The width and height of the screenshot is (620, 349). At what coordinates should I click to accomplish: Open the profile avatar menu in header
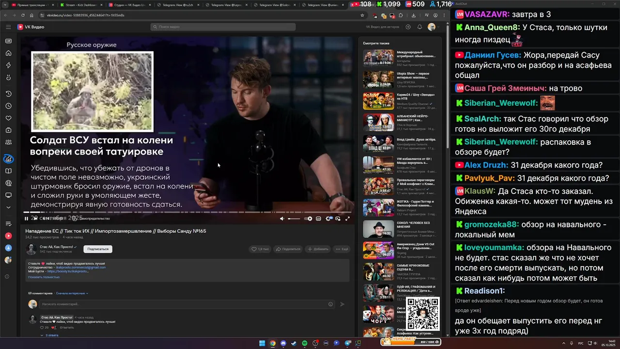click(x=432, y=27)
